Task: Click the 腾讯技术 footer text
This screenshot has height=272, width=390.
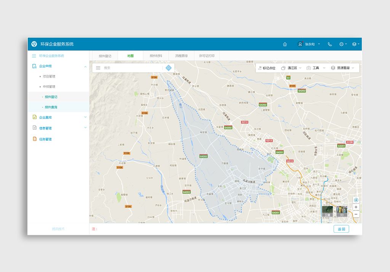Action: click(x=58, y=229)
